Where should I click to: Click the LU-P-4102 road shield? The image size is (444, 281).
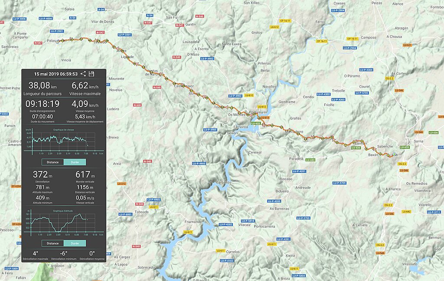click(227, 261)
